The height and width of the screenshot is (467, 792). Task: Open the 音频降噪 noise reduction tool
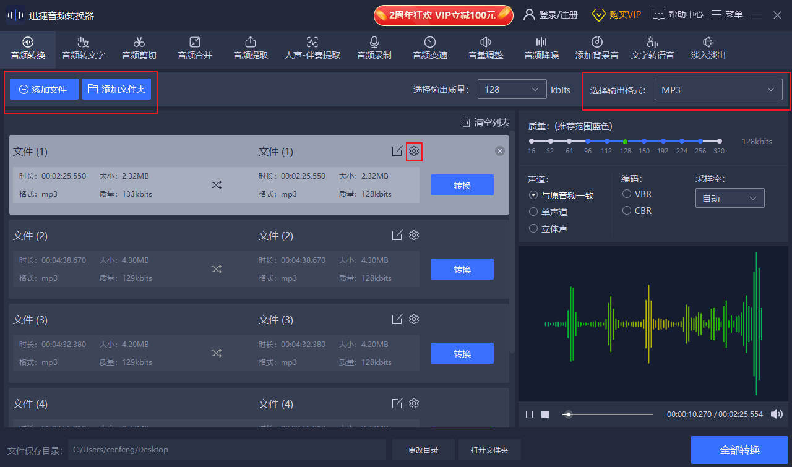[x=541, y=49]
